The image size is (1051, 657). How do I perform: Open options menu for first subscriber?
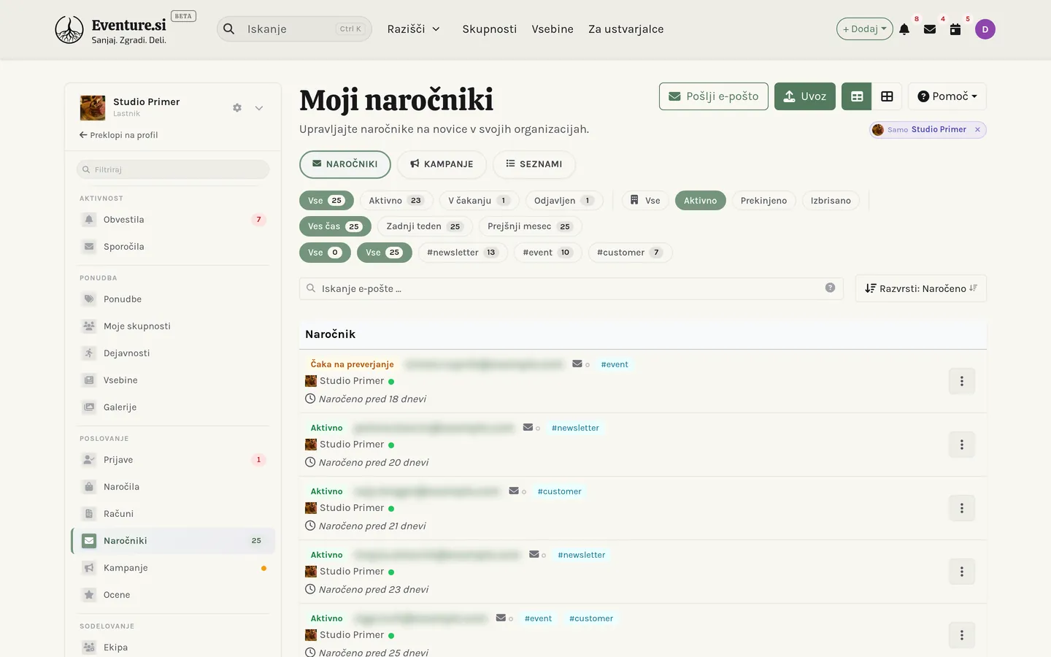(961, 381)
